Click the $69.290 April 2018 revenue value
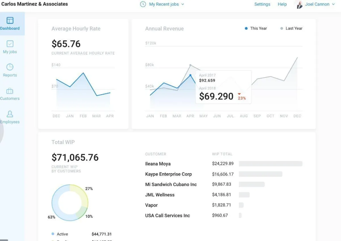Image resolution: width=341 pixels, height=241 pixels. 216,97
